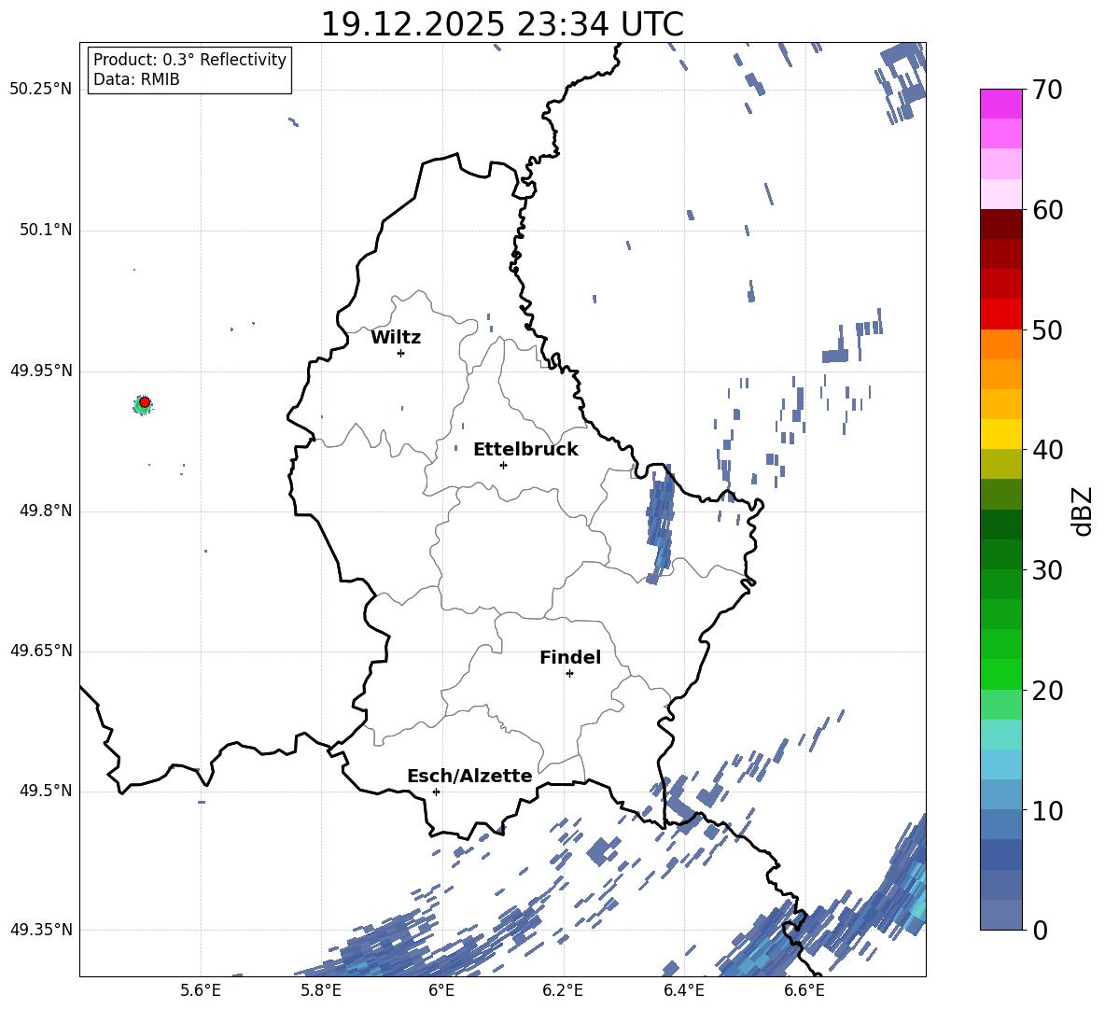
Task: Click the 10 value on colorbar
Action: tap(1047, 810)
